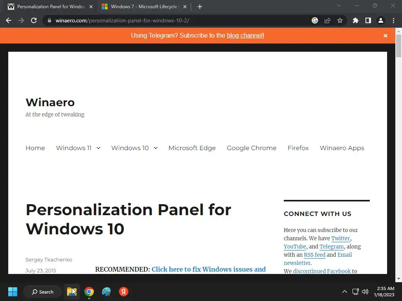
Task: Open the clock and date flyout
Action: click(384, 292)
